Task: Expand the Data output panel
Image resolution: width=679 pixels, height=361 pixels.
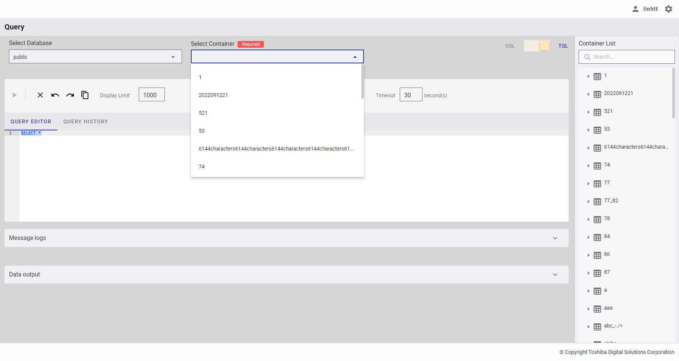Action: point(555,275)
